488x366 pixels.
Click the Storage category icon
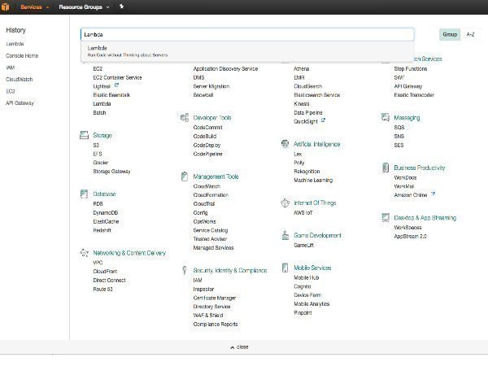click(85, 135)
